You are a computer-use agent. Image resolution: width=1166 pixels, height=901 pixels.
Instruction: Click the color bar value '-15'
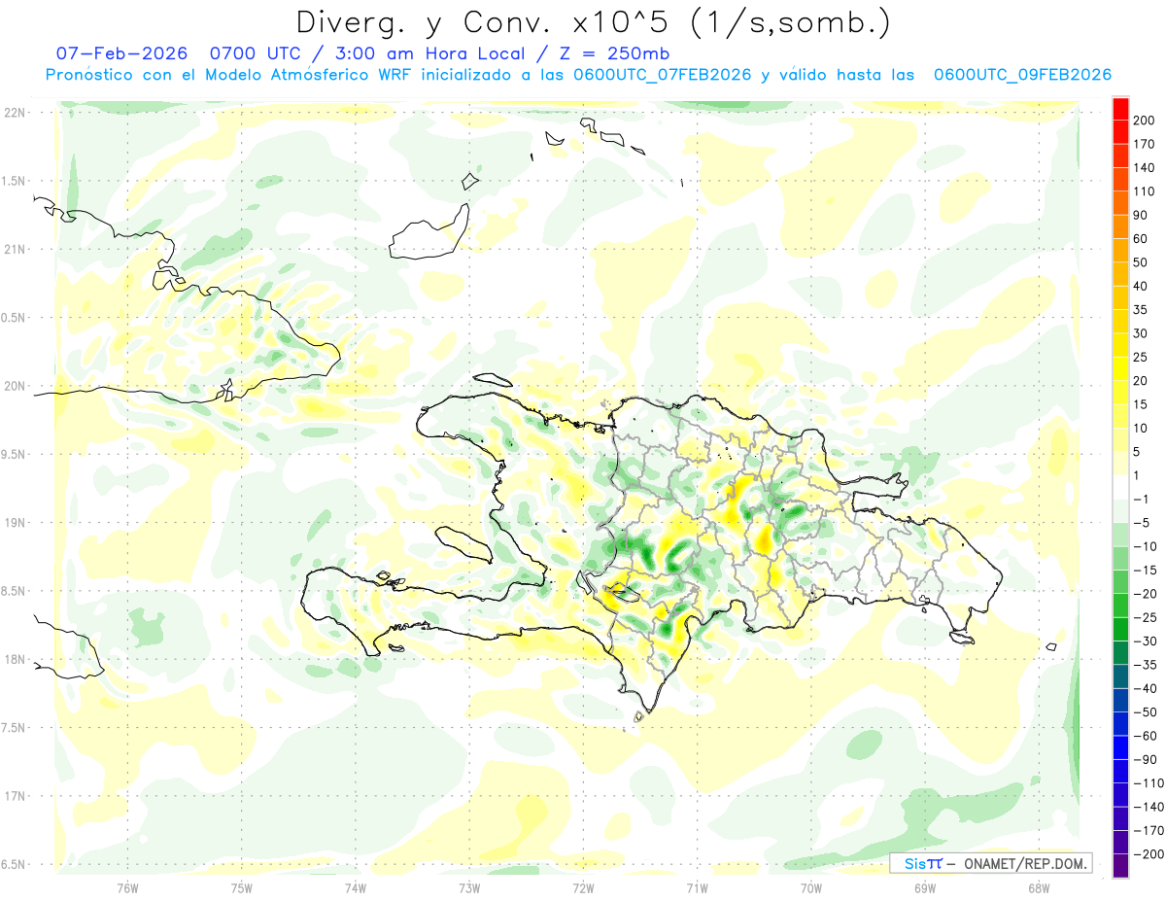click(1146, 570)
